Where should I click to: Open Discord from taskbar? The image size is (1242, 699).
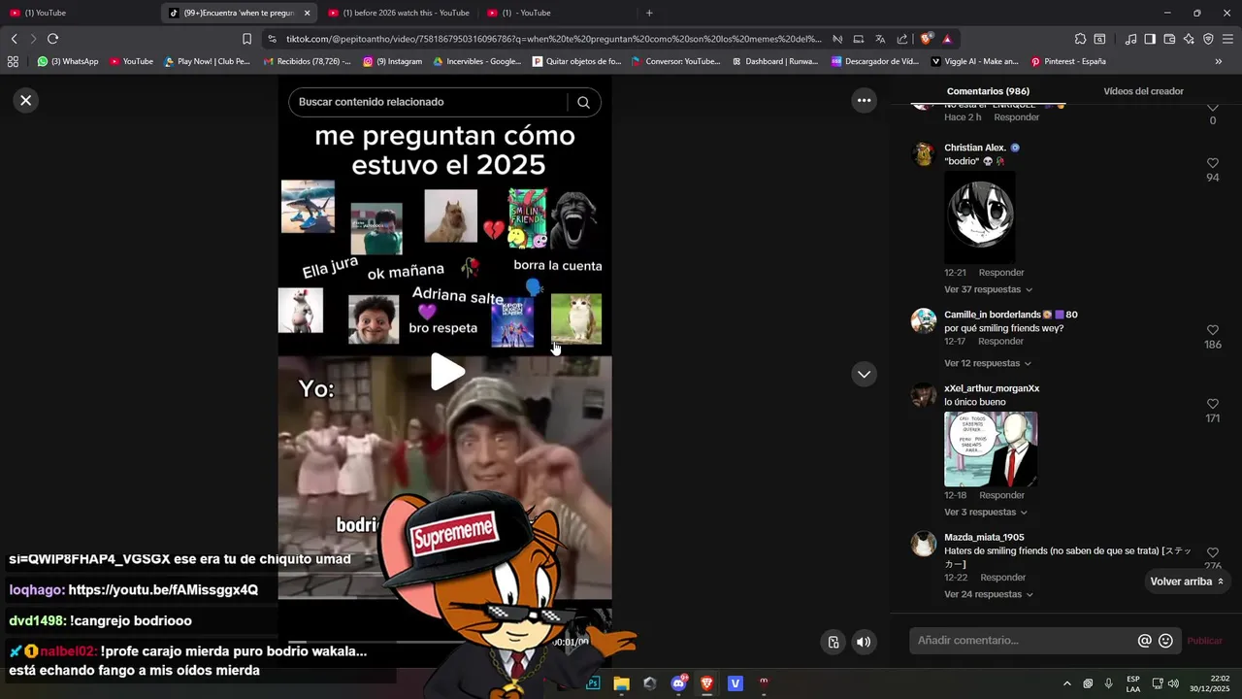[678, 683]
